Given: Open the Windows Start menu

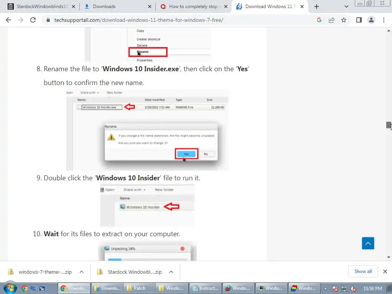Looking at the screenshot, I should (x=10, y=288).
